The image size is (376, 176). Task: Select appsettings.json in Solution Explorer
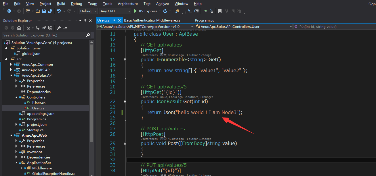41,113
